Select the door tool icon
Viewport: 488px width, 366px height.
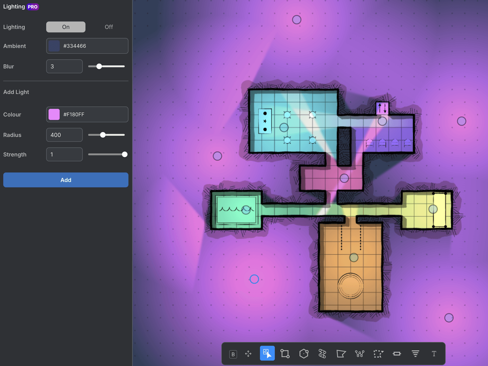tap(397, 354)
